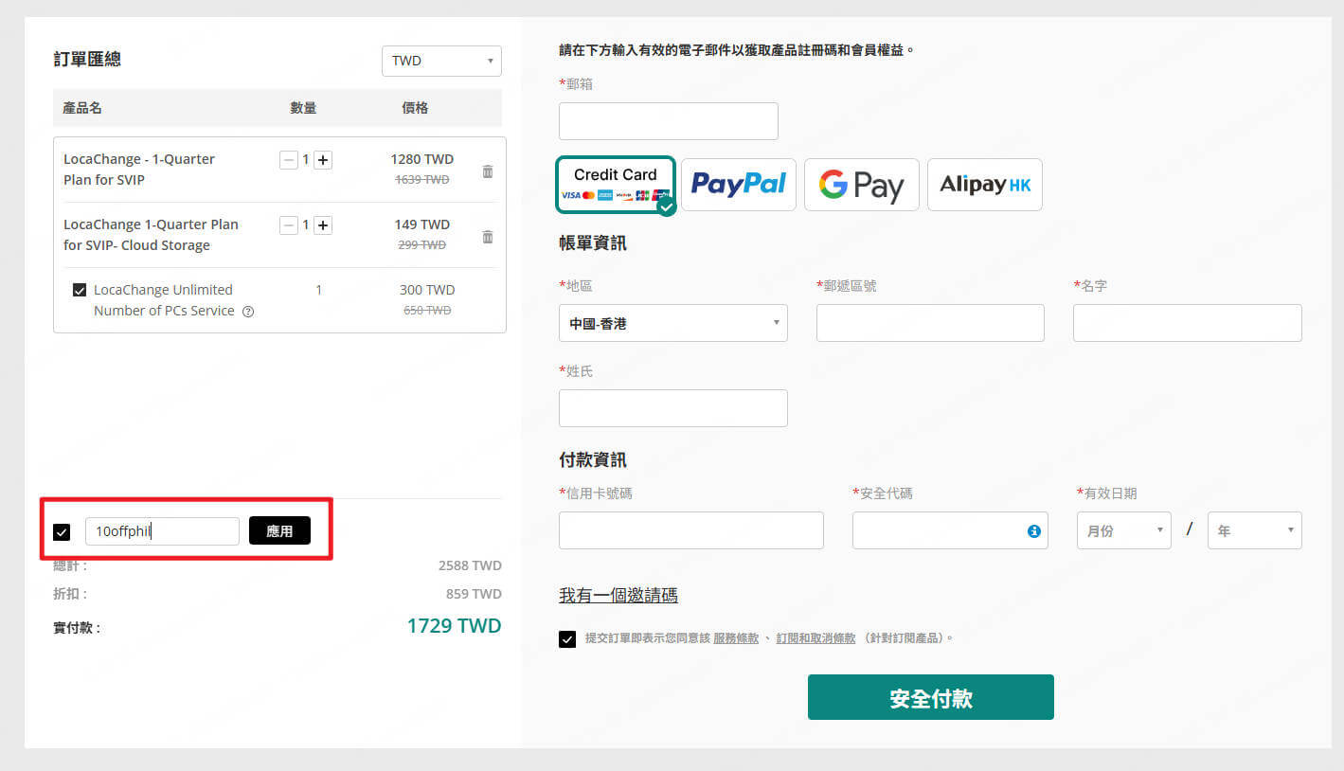Focus the 姓氏 last name field
The image size is (1344, 771).
click(673, 408)
